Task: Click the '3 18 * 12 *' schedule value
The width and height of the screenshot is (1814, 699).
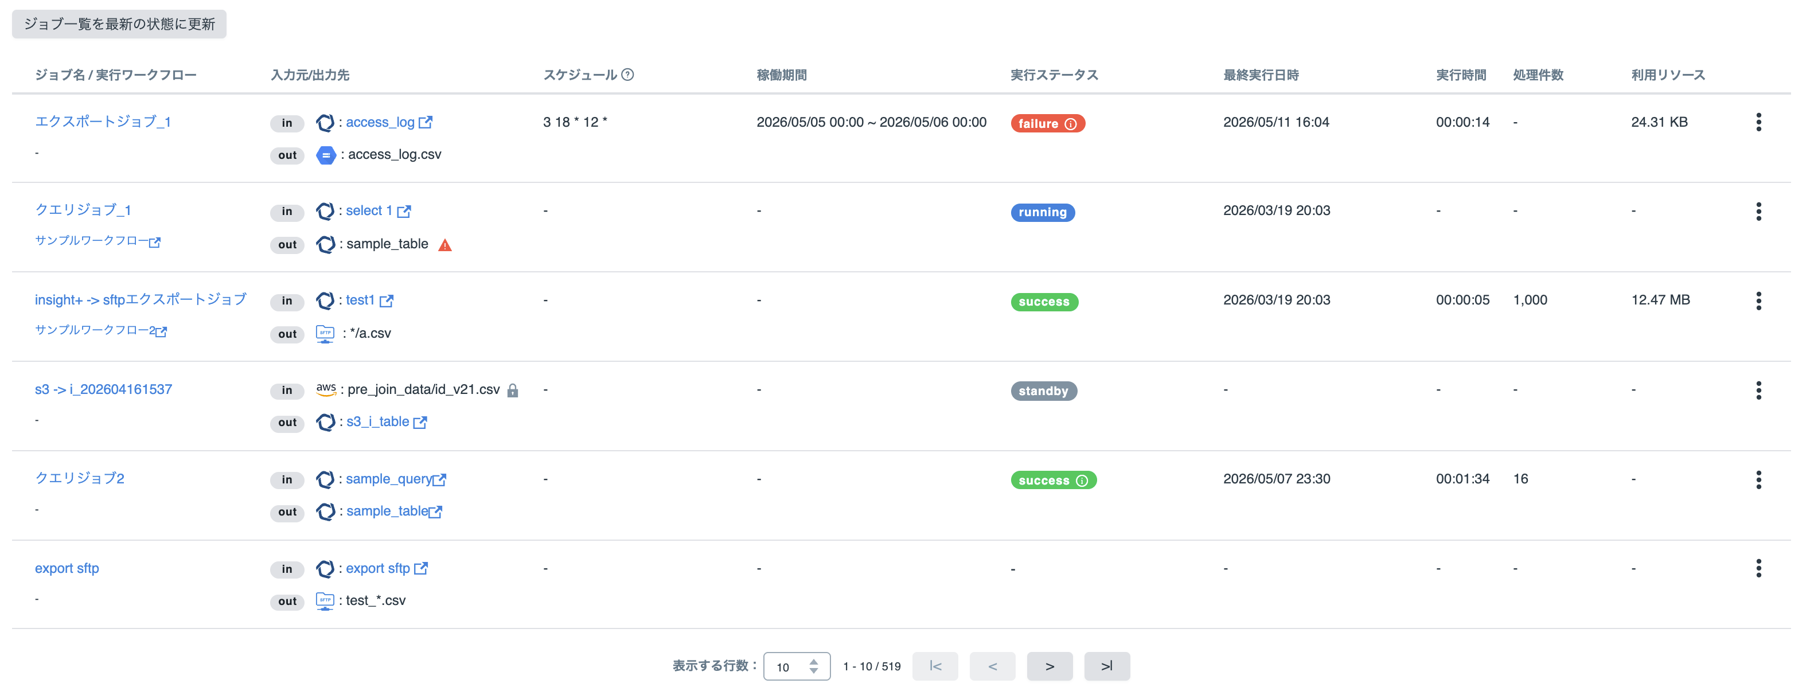Action: pos(575,122)
